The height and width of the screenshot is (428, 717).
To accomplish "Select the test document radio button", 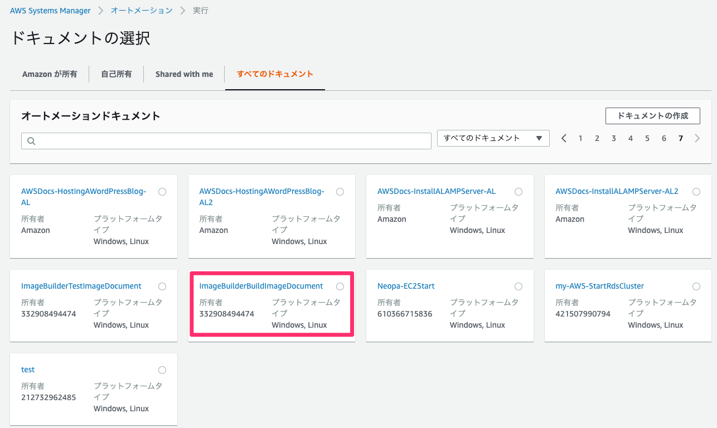I will [162, 370].
